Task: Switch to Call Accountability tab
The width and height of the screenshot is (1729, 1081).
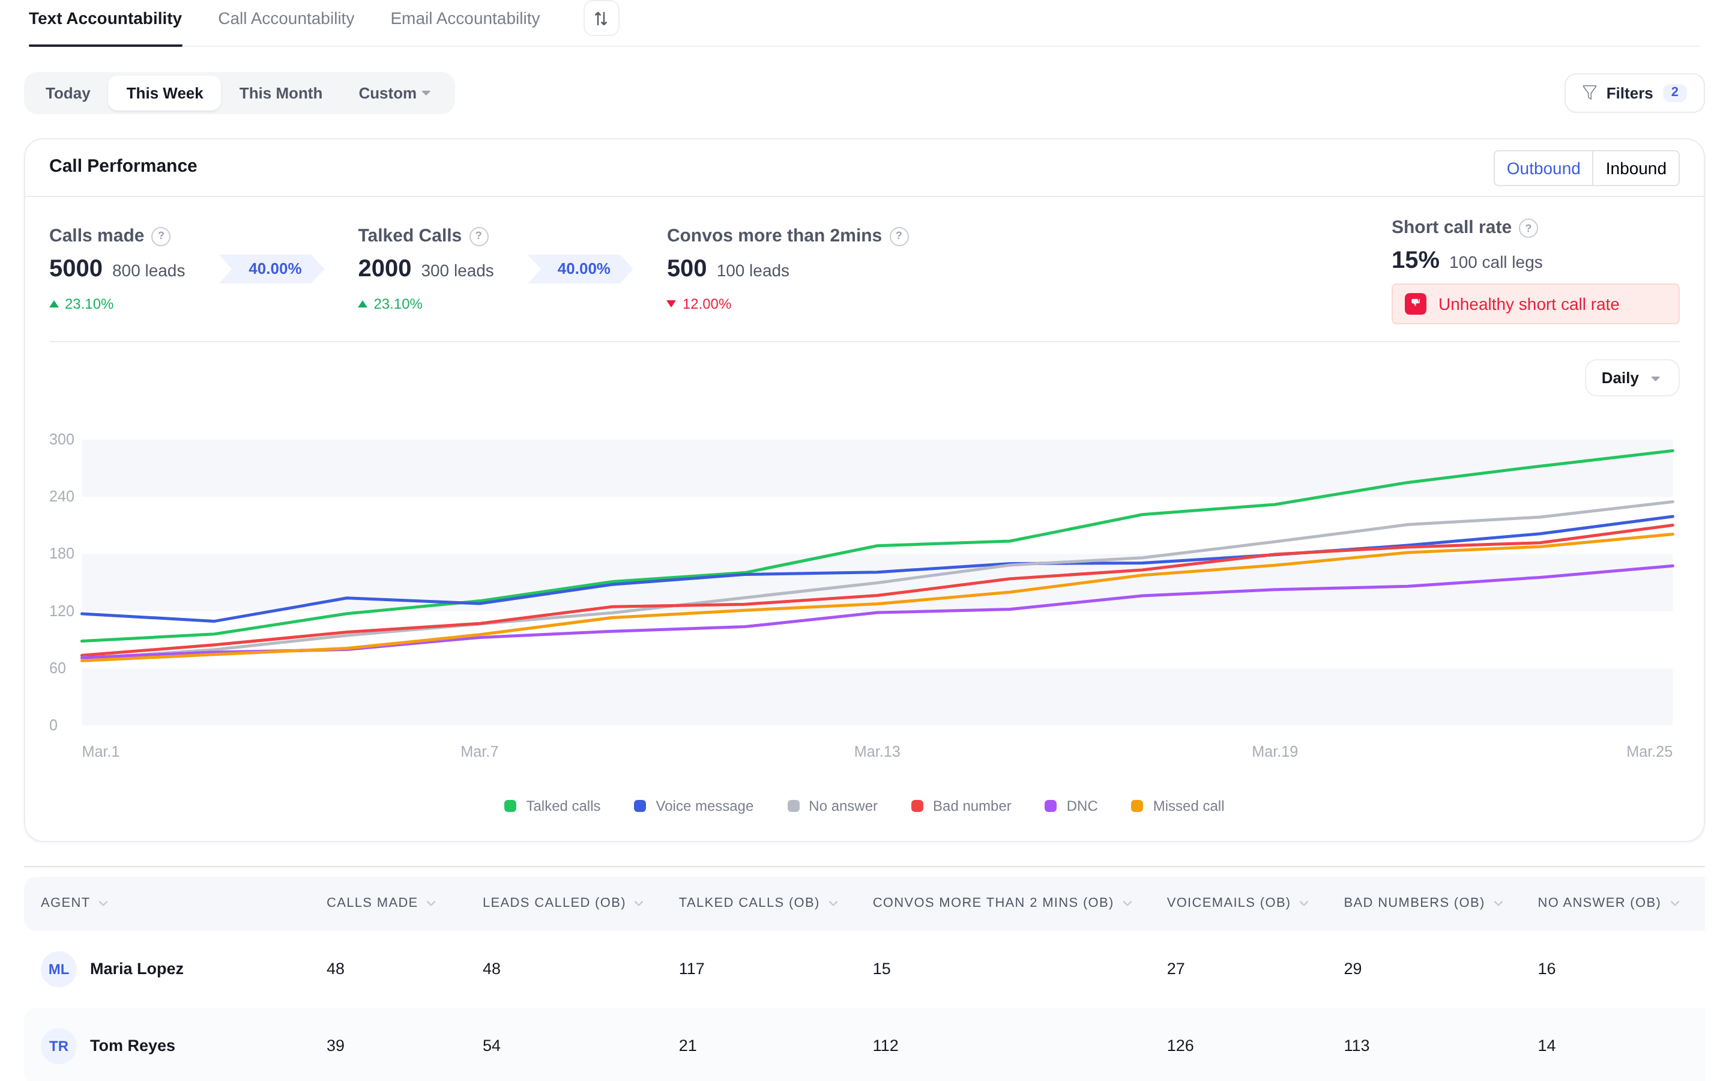Action: [286, 19]
